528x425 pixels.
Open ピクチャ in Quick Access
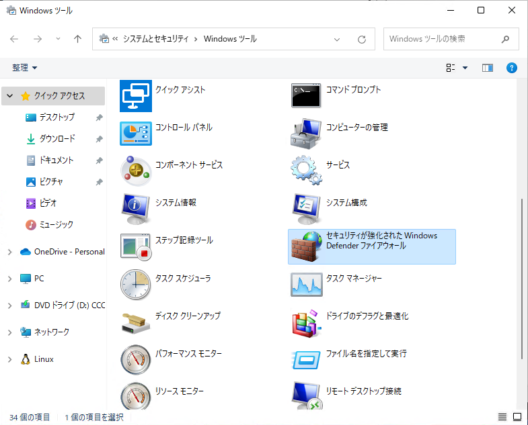coord(51,181)
